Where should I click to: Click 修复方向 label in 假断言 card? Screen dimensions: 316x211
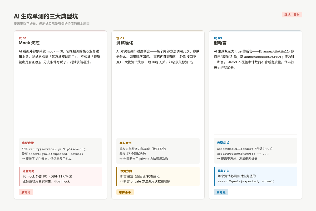click(x=224, y=171)
